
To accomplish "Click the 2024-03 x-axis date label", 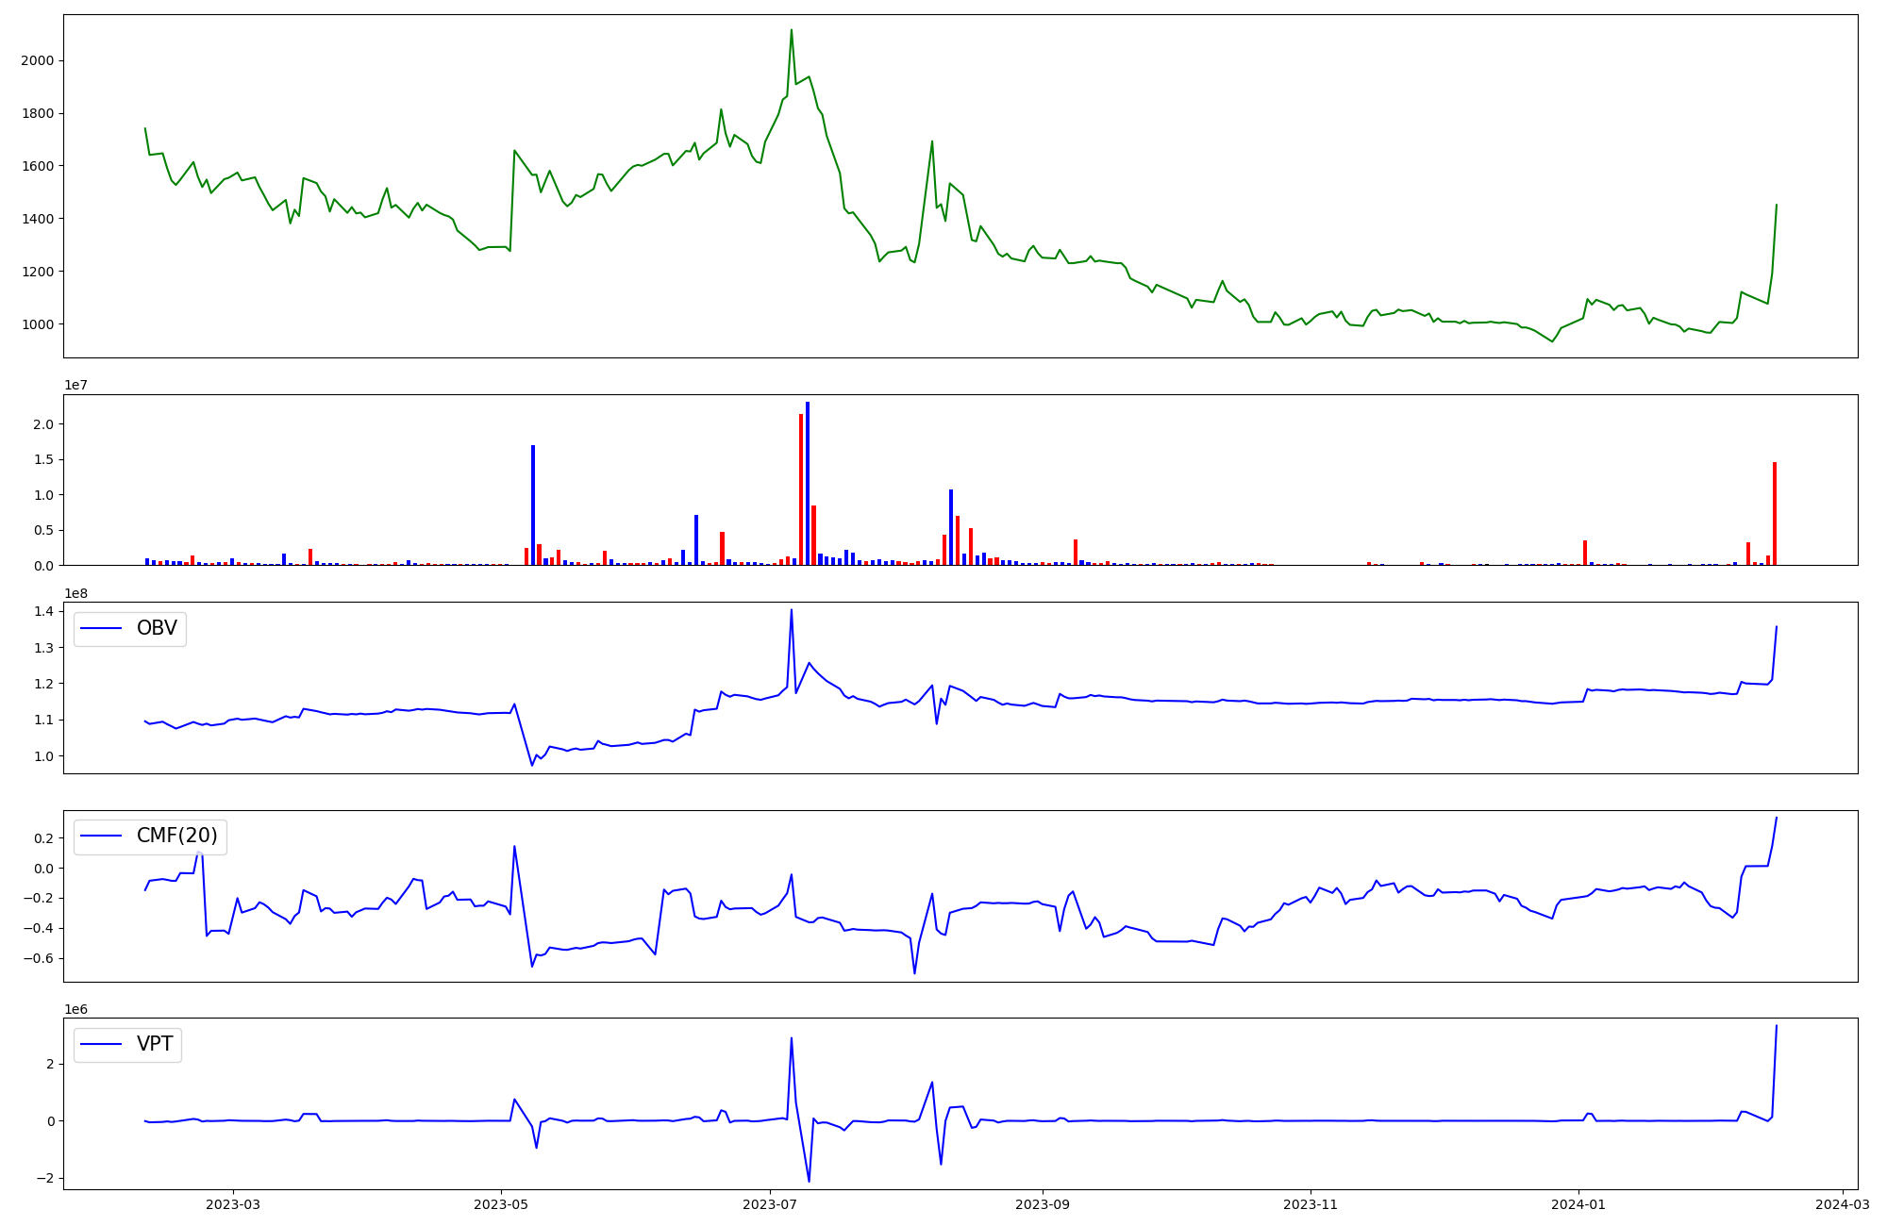I will point(1843,1203).
